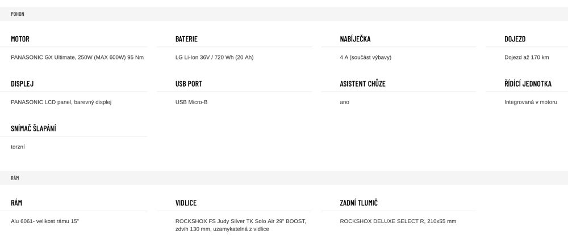Click the VIDLICE heading
Image resolution: width=568 pixels, height=248 pixels.
(x=186, y=203)
